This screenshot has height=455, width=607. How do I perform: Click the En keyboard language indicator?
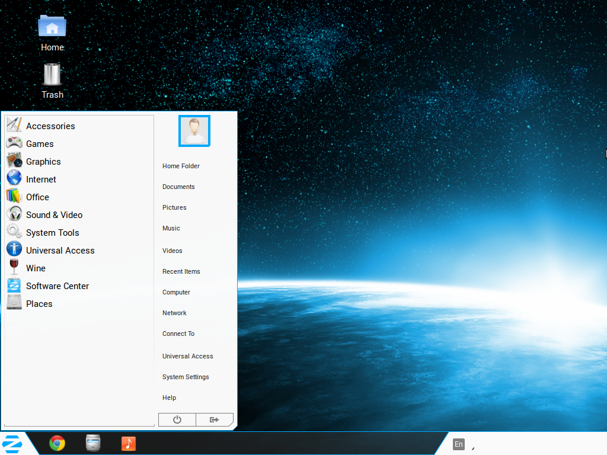coord(459,444)
